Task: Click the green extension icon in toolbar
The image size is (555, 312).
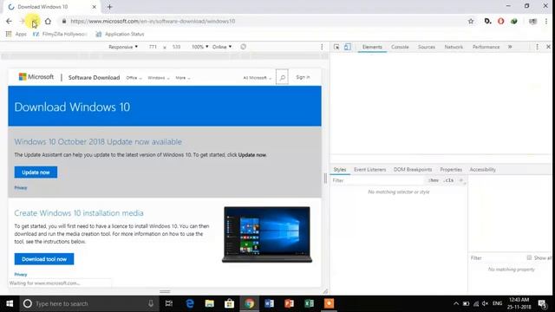Action: [x=514, y=21]
